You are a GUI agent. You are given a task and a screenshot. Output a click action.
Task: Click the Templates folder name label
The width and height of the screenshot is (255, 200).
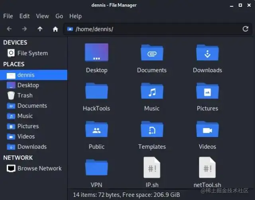(x=152, y=147)
